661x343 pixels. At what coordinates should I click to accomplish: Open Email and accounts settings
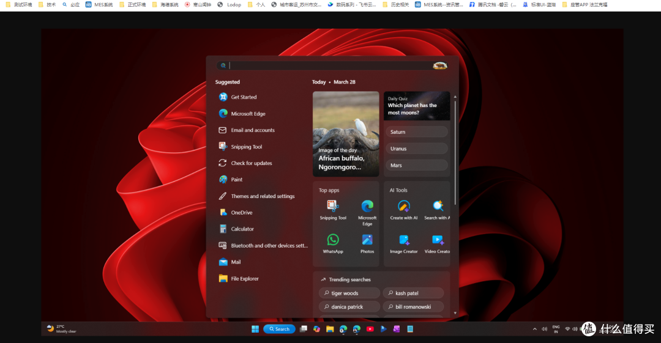(247, 130)
